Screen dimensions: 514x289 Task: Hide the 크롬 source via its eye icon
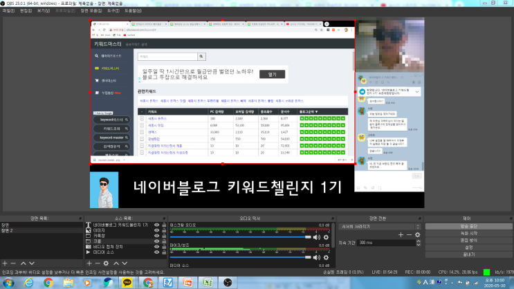click(157, 241)
